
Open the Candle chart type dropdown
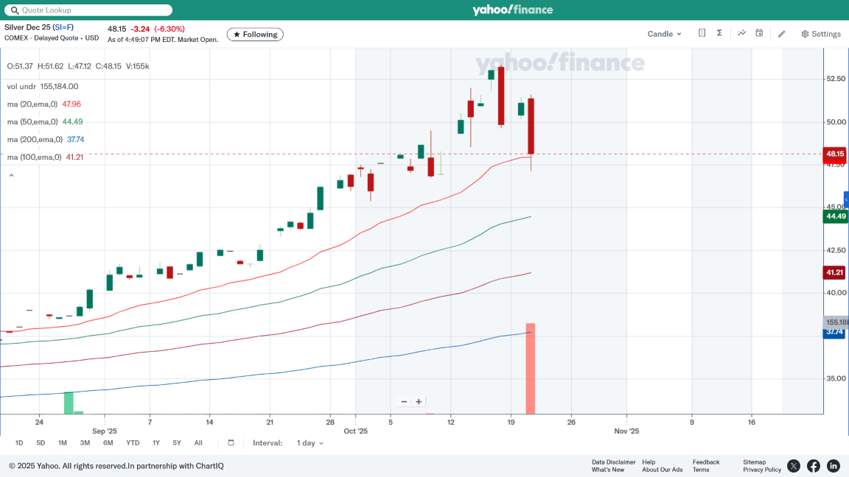click(664, 34)
